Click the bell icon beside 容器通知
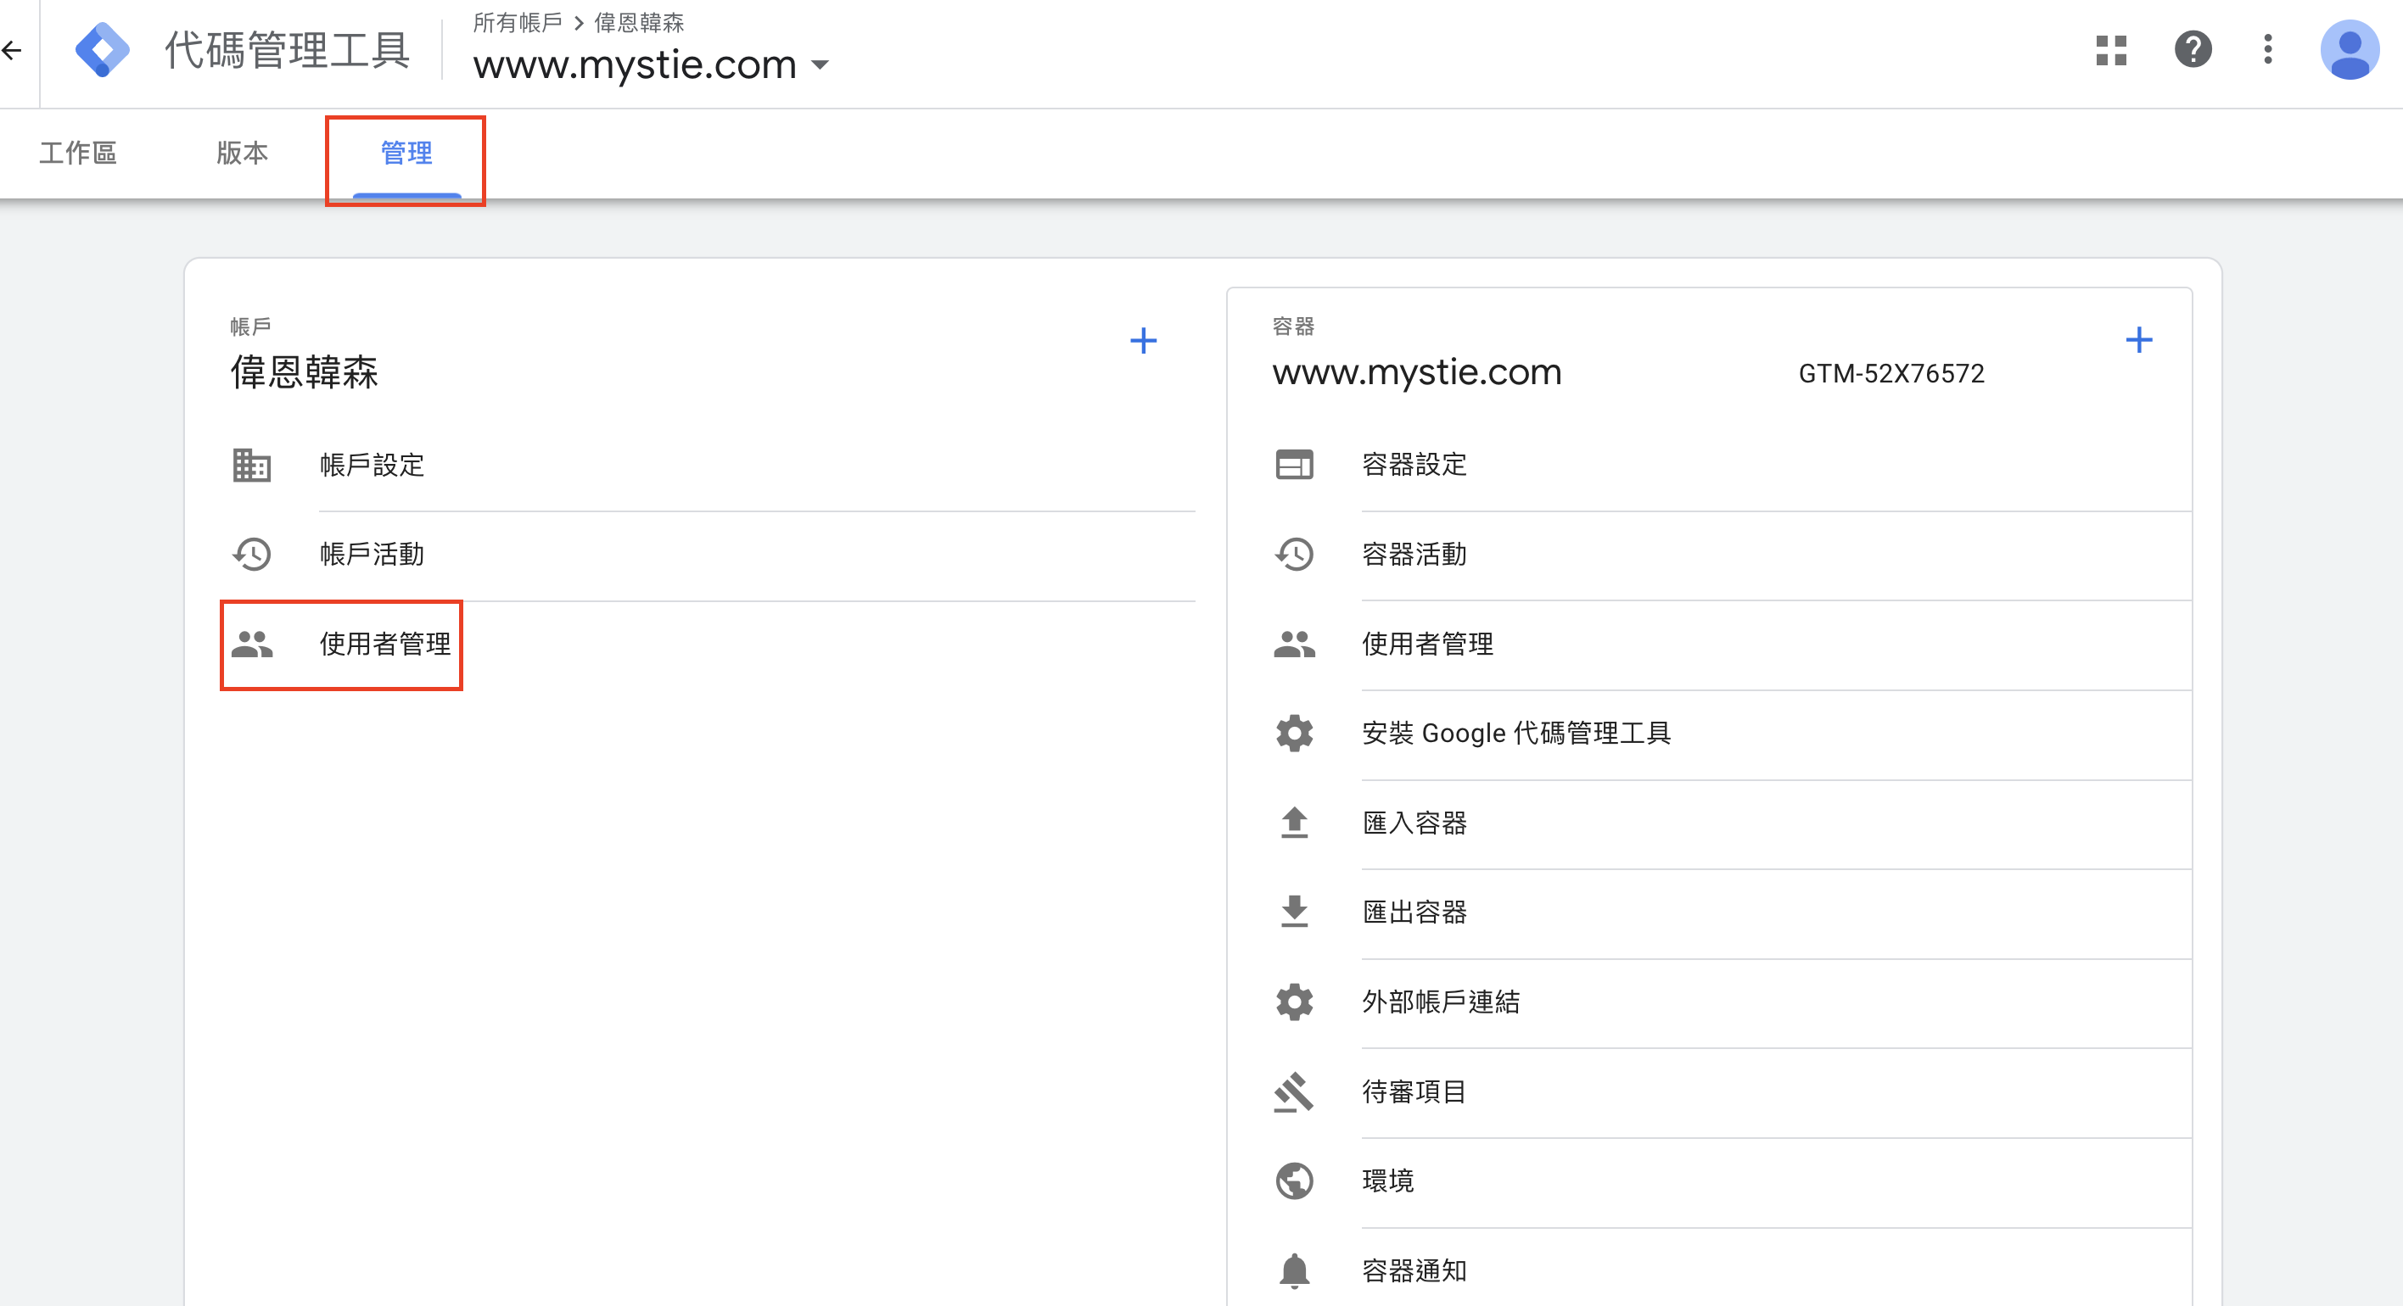Screen dimensions: 2403x1306 (1294, 1270)
